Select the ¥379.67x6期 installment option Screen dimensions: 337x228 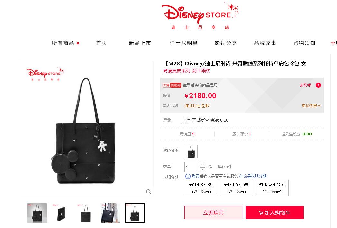(237, 188)
